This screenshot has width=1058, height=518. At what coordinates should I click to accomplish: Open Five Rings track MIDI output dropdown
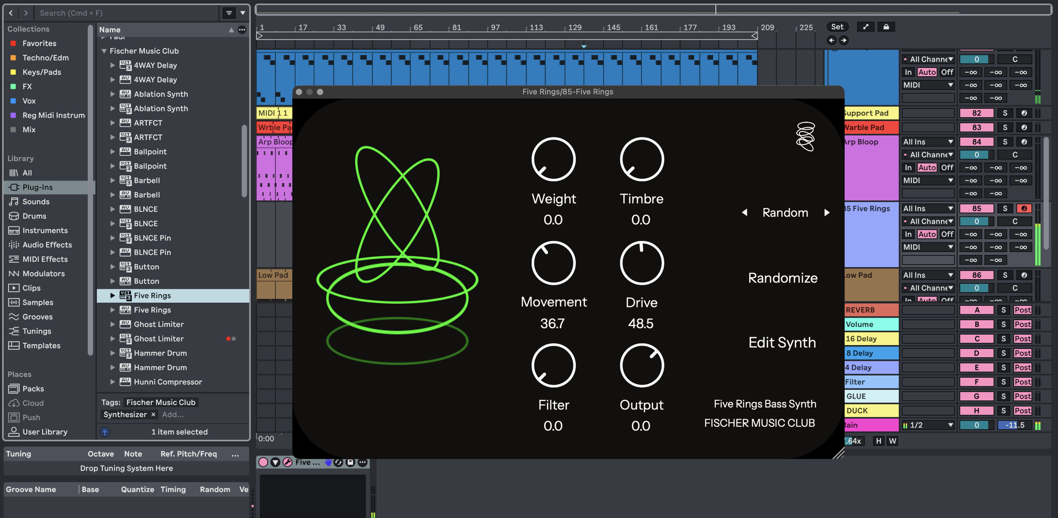tap(928, 247)
